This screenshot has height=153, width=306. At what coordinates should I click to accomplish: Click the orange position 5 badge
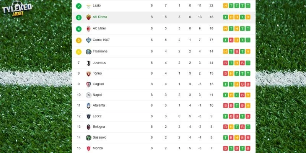pyautogui.click(x=79, y=40)
